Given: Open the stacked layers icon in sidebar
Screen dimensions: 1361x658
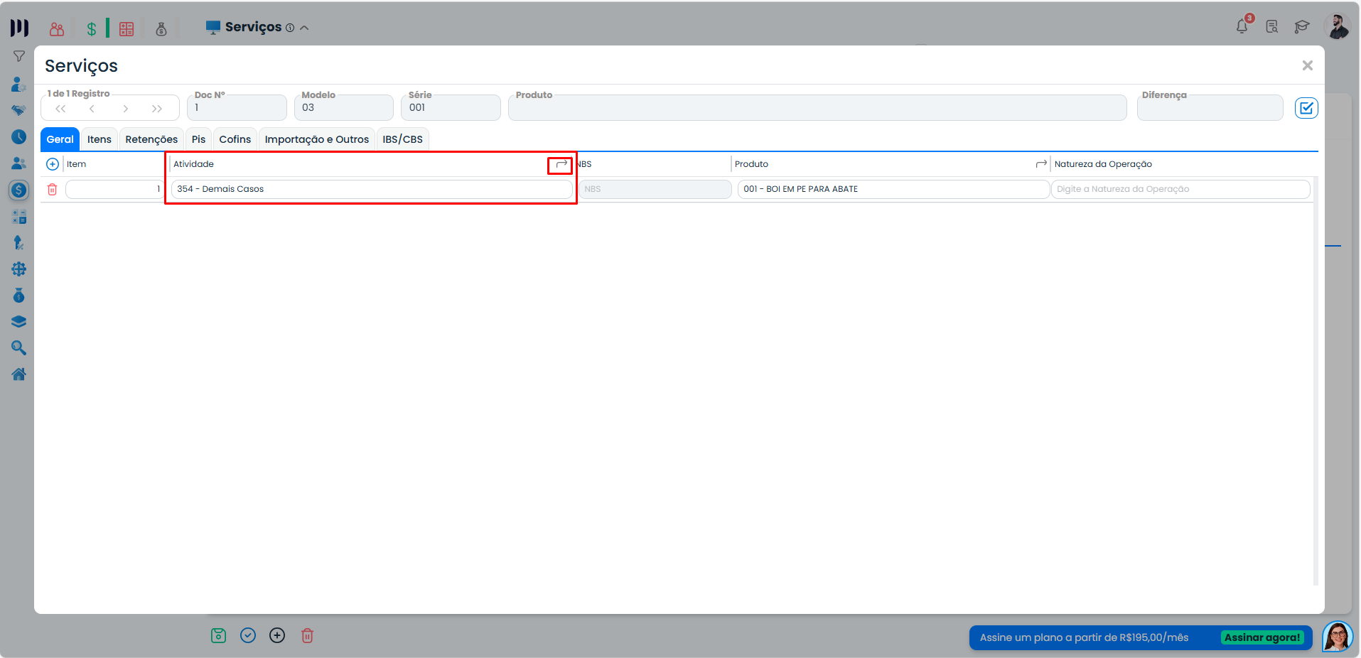Looking at the screenshot, I should coord(19,321).
